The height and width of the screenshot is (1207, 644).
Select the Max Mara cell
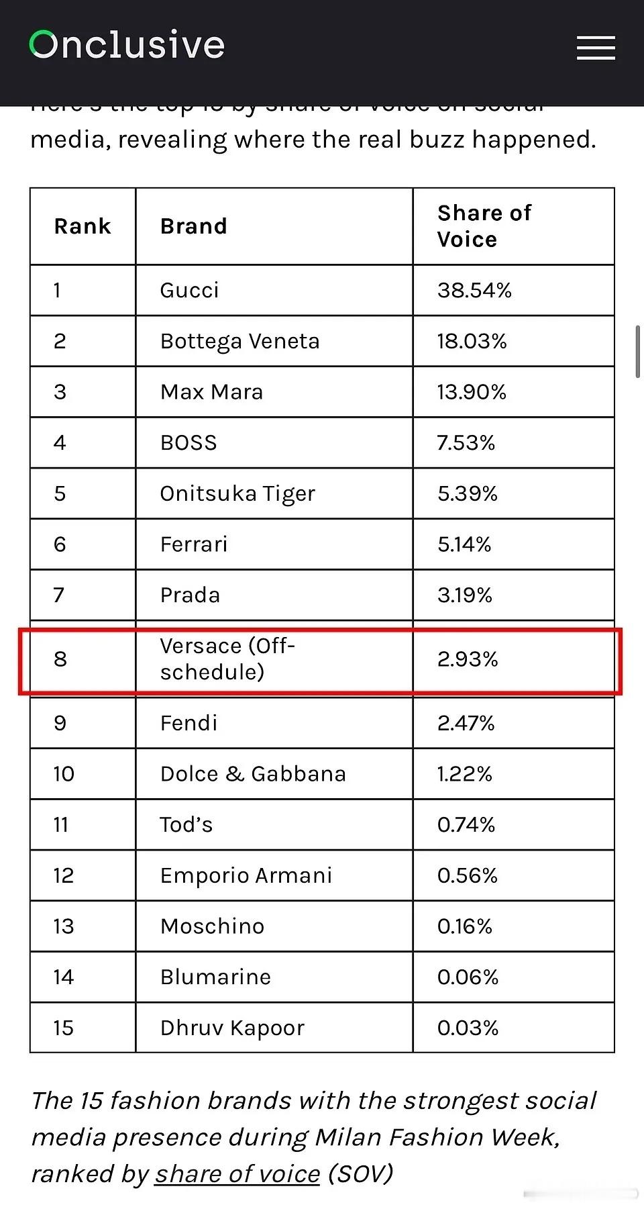(211, 392)
